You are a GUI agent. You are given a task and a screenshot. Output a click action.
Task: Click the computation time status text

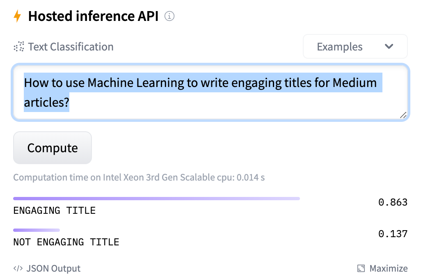pyautogui.click(x=139, y=178)
